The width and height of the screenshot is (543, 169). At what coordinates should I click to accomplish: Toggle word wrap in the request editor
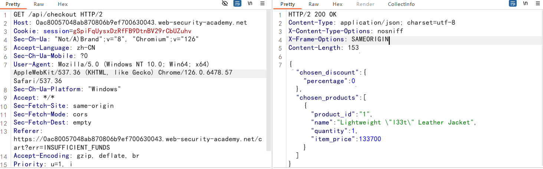tap(237, 4)
